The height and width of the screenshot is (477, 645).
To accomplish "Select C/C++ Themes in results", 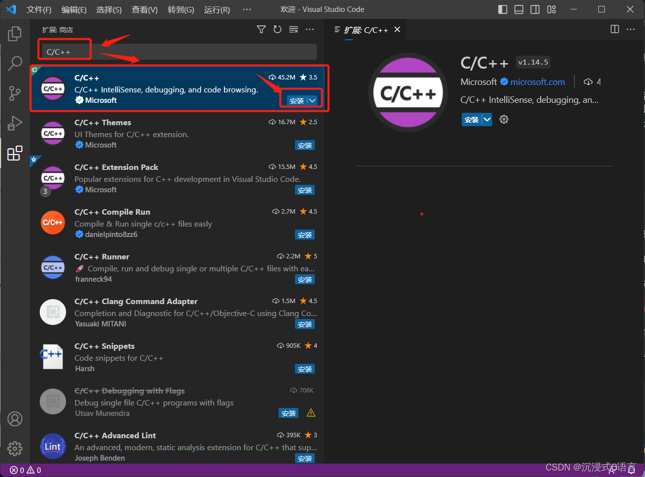I will pos(177,133).
